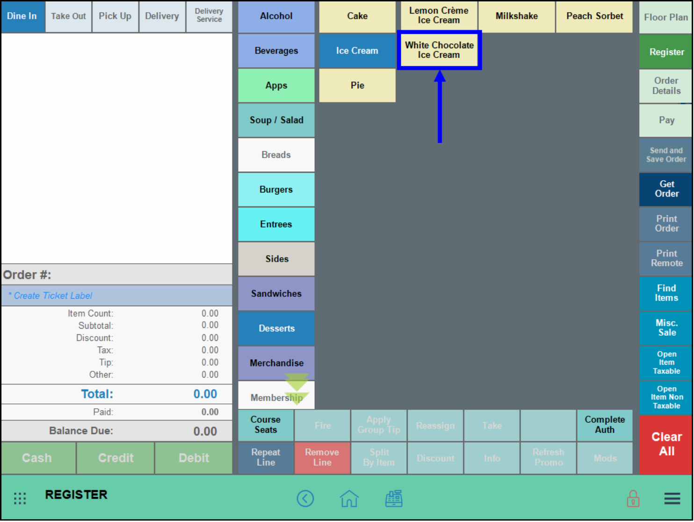Click the Find Items button
694x522 pixels.
coord(666,293)
